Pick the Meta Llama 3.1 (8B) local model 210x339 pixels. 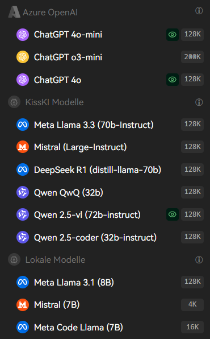(105, 282)
